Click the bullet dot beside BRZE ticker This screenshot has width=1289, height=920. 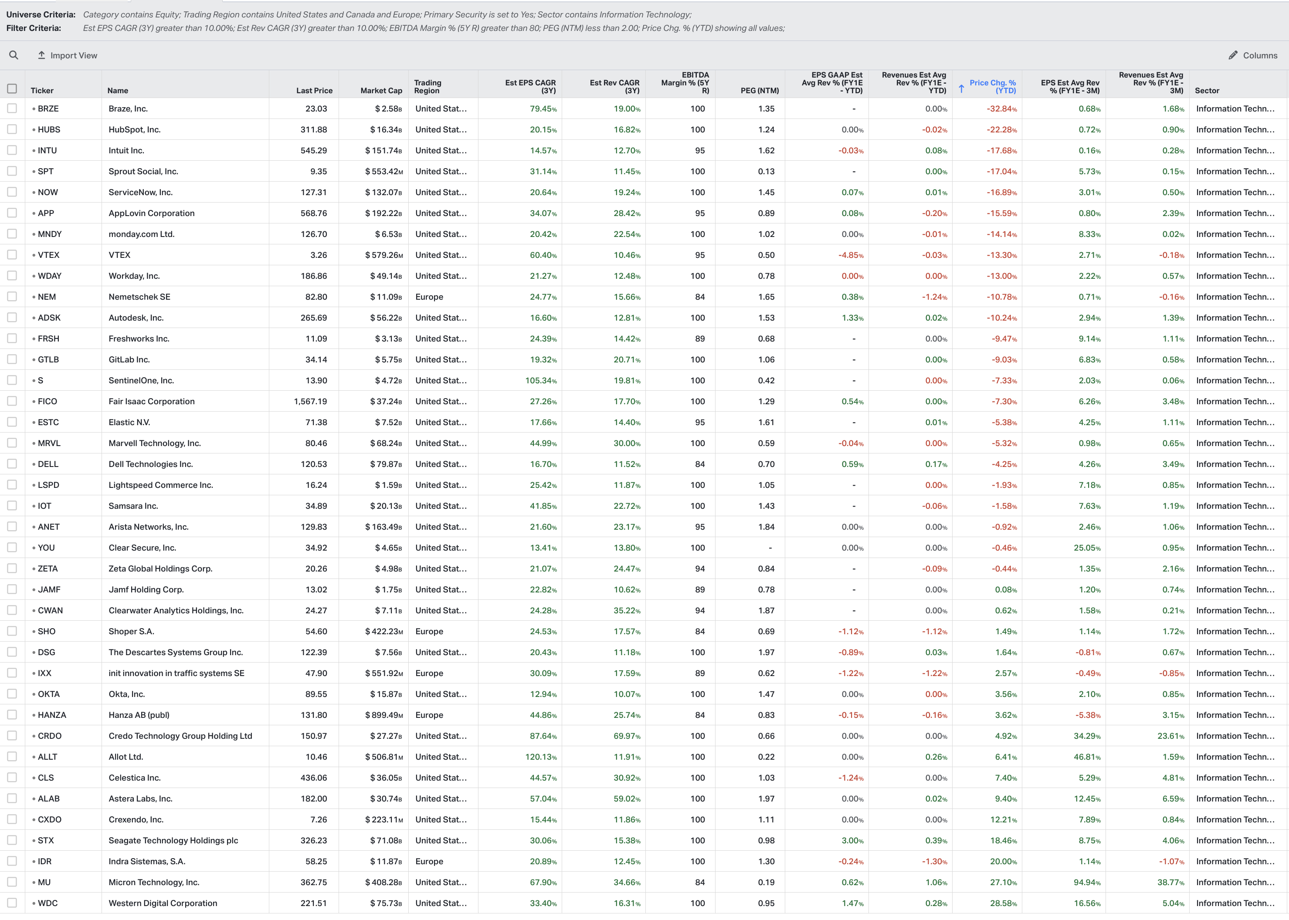34,109
